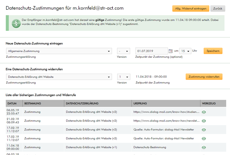The width and height of the screenshot is (230, 155).
Task: Open Datenschutz-Erklärung dM Website revoke dropdown
Action: click(x=59, y=77)
